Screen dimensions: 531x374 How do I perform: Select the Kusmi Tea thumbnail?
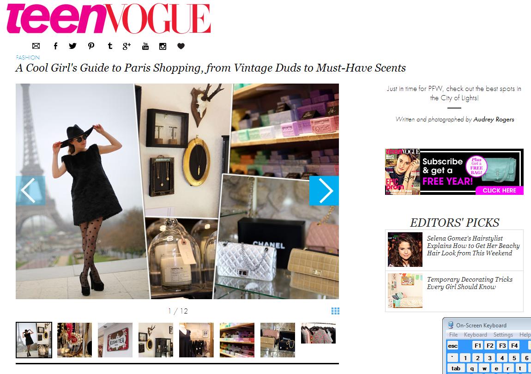click(x=115, y=340)
